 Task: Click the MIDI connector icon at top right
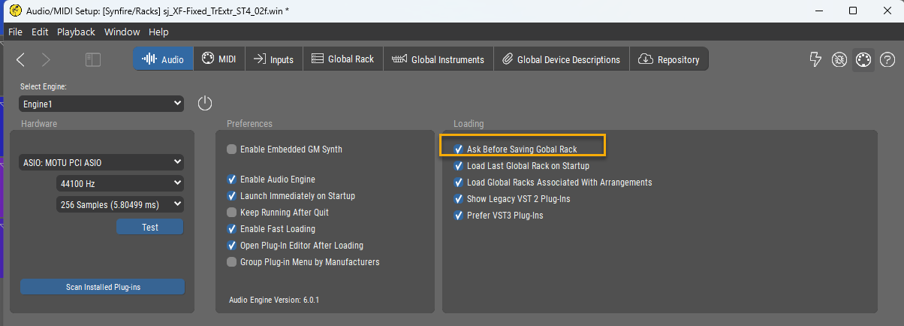pyautogui.click(x=863, y=59)
